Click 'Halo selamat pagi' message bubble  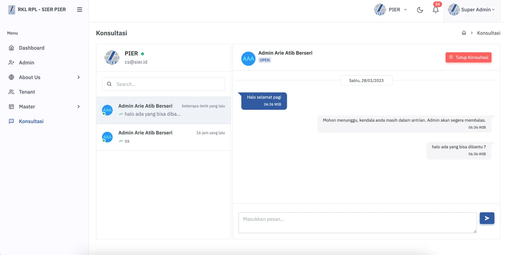264,101
